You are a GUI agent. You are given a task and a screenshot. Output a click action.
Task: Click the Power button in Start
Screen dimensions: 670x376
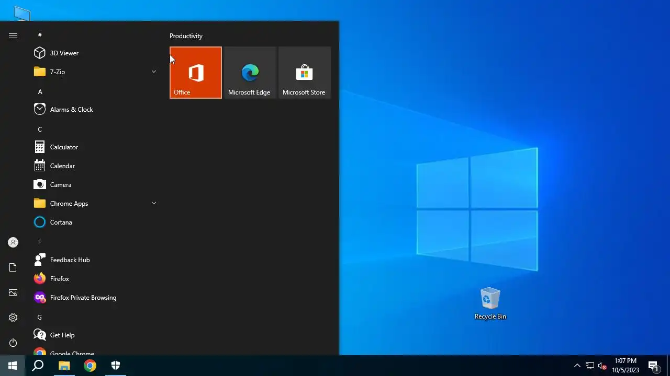tap(13, 343)
